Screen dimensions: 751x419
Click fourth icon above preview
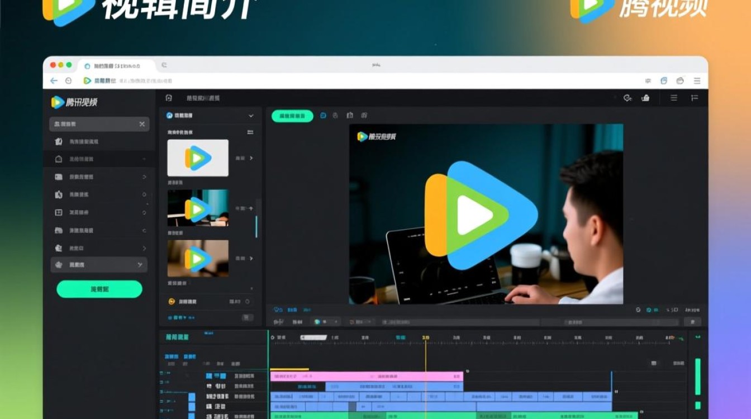coord(364,116)
